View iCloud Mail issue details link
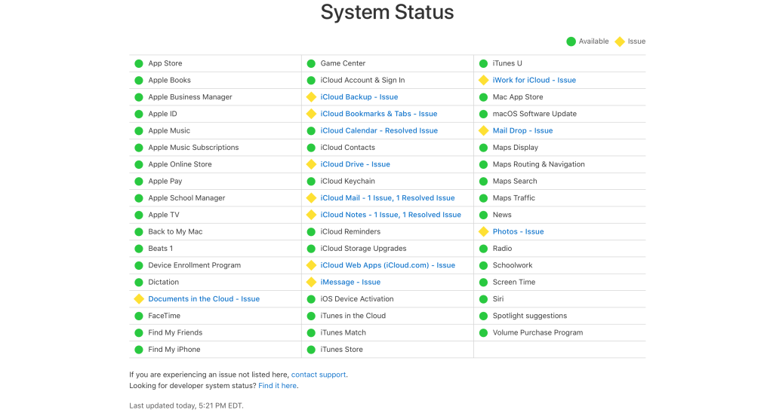Image resolution: width=773 pixels, height=416 pixels. click(387, 198)
